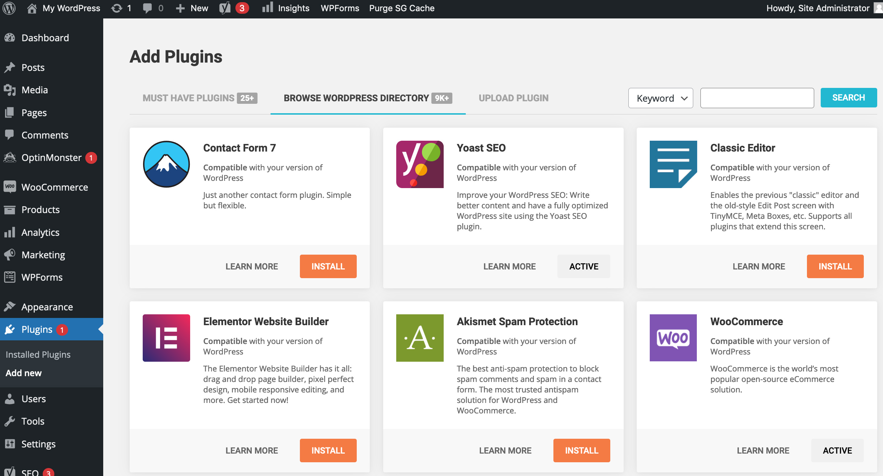
Task: Open the Keyword search type dropdown
Action: point(661,98)
